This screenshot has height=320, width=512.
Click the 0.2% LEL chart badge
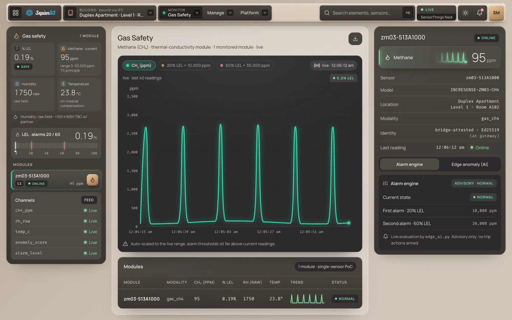pos(343,78)
